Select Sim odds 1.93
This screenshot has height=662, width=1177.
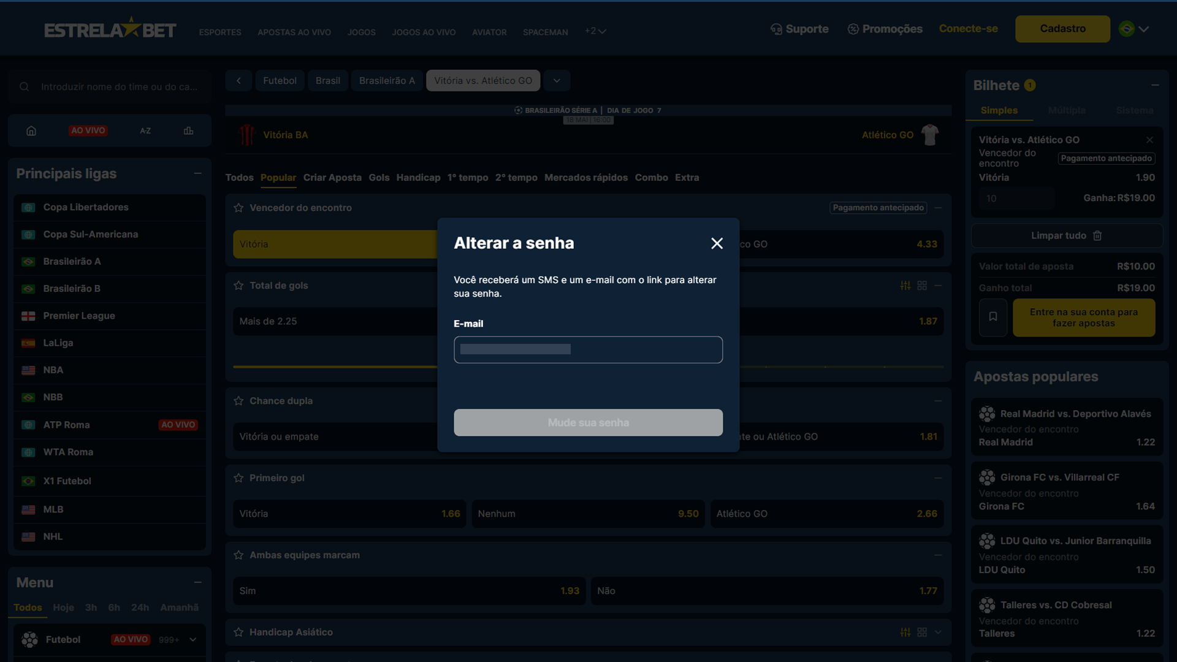pyautogui.click(x=409, y=591)
